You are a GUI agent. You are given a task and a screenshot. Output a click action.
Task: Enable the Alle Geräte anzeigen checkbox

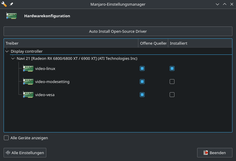(x=6, y=138)
